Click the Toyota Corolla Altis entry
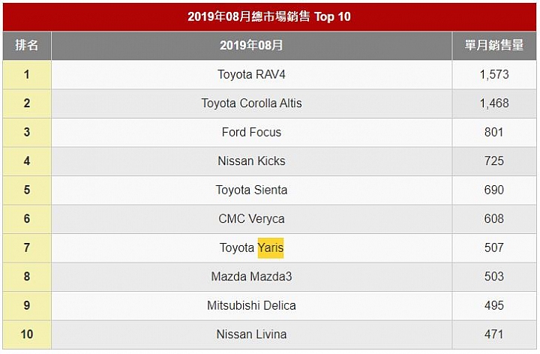540x354 pixels. (x=251, y=103)
